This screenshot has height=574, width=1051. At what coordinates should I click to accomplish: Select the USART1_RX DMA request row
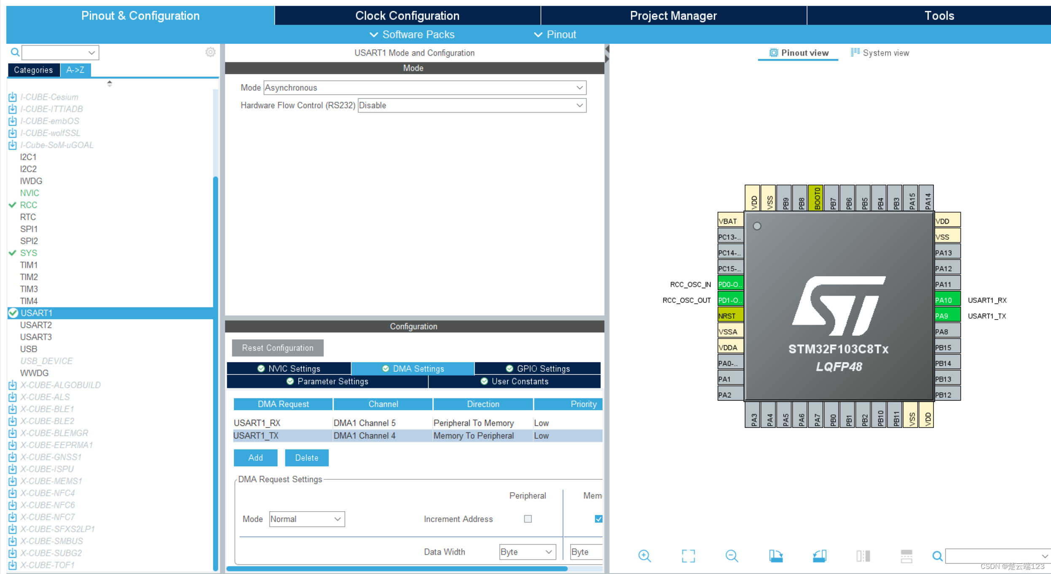418,423
